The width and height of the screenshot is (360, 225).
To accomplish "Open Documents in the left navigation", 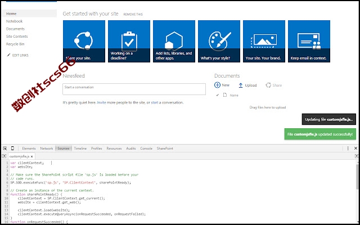I will coord(15,29).
